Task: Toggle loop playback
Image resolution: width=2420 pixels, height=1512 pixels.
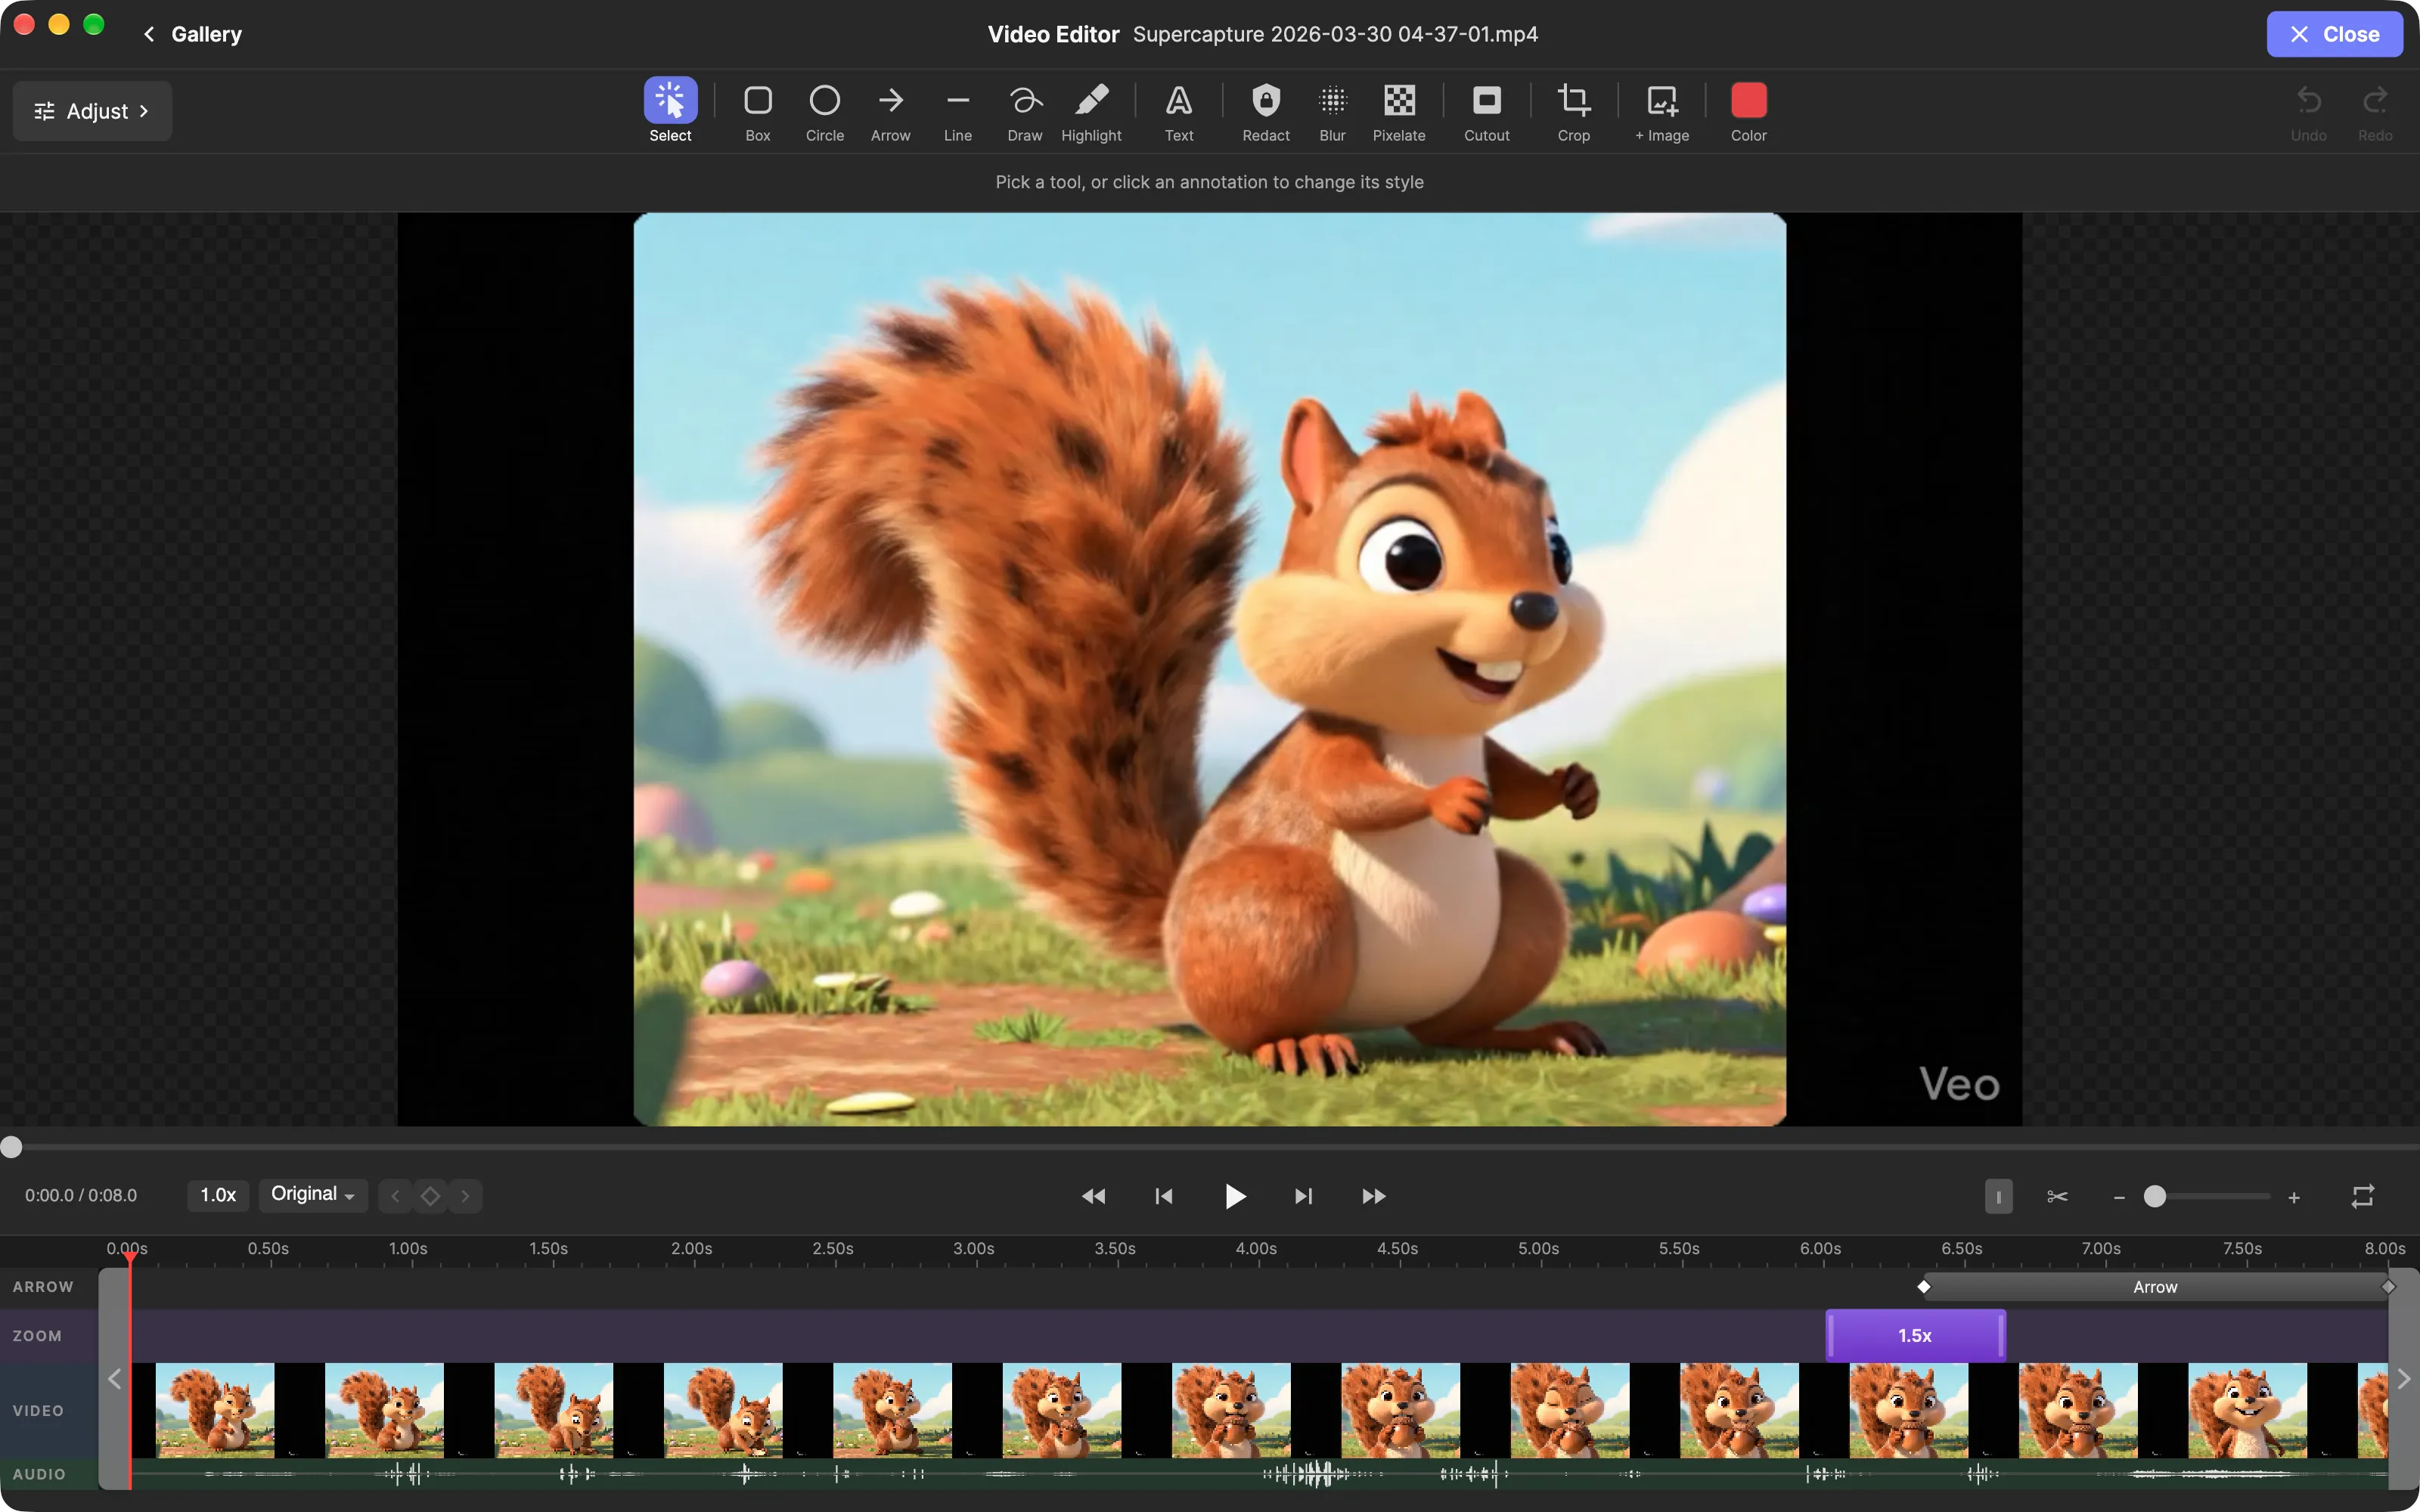Action: [x=2363, y=1196]
